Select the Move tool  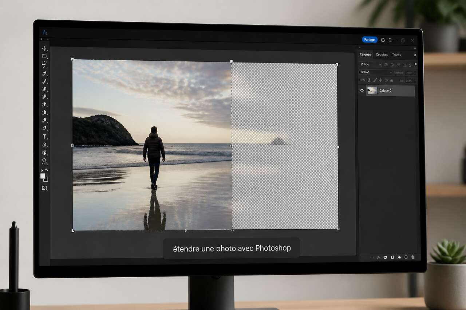(44, 48)
